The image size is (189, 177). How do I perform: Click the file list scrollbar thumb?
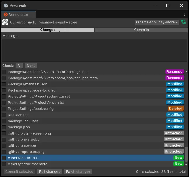click(x=186, y=154)
